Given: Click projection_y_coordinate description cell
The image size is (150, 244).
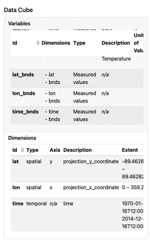Looking at the screenshot, I should [x=91, y=161].
